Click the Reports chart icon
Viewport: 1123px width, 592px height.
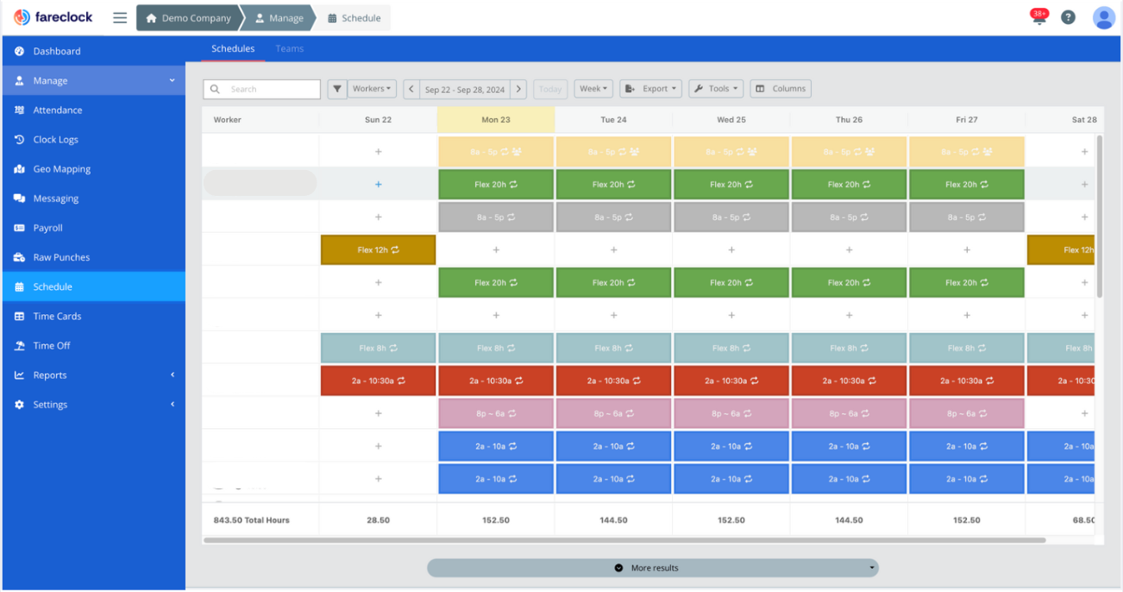[x=19, y=375]
